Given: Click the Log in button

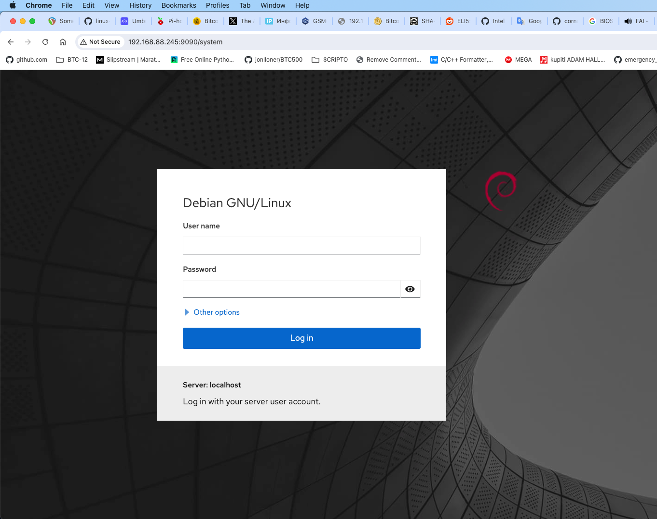Looking at the screenshot, I should [301, 338].
